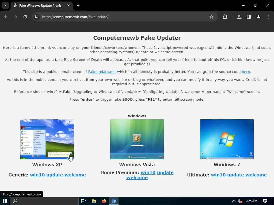Open Vista Home Premium update link
274x205 pixels.
click(x=165, y=172)
